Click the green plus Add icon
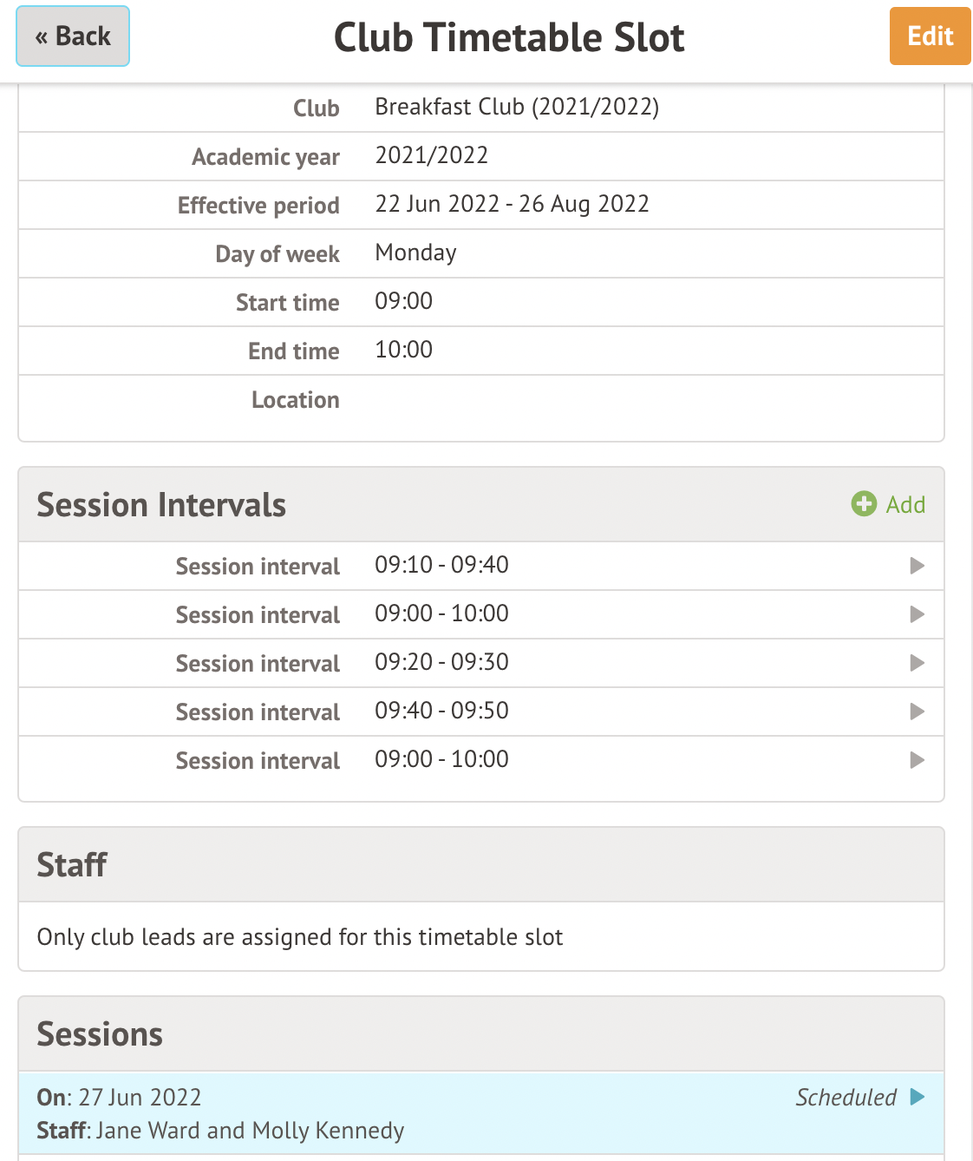 (864, 504)
